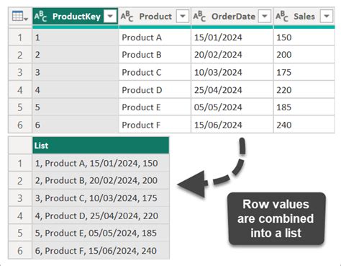The image size is (341, 266).
Task: Click the ABC type icon of Sales
Action: [x=282, y=17]
